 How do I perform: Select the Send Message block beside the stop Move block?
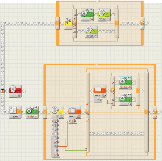pos(104,14)
